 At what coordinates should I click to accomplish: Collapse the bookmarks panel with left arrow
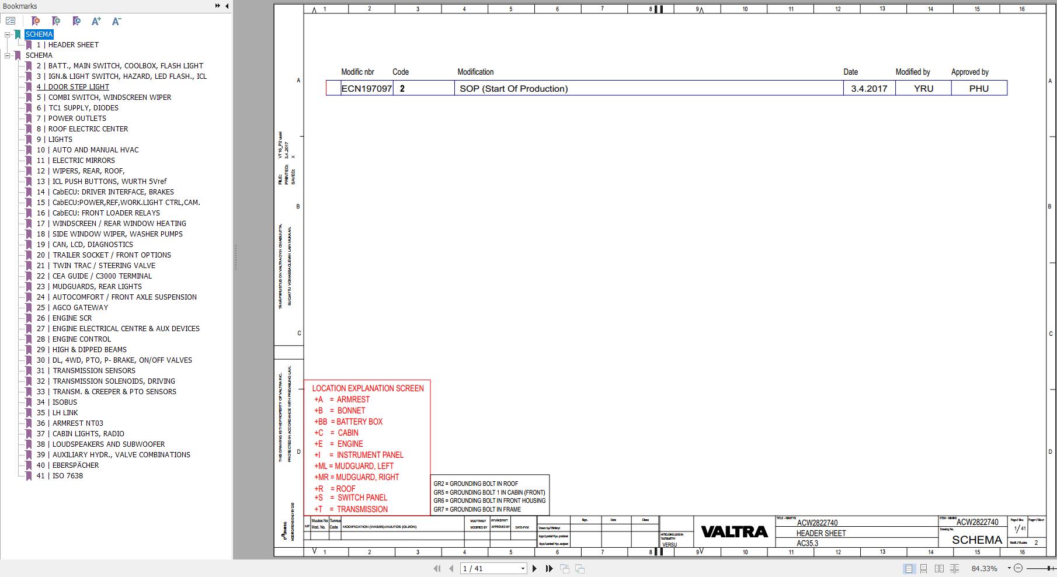pos(227,6)
